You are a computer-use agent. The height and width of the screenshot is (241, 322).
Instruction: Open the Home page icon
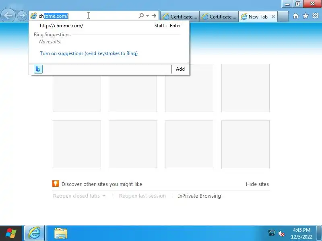[x=296, y=16]
